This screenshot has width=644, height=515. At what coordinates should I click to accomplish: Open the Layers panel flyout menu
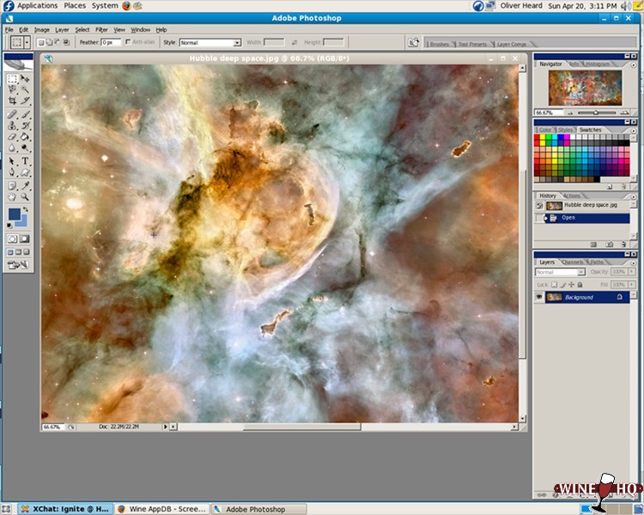point(633,263)
